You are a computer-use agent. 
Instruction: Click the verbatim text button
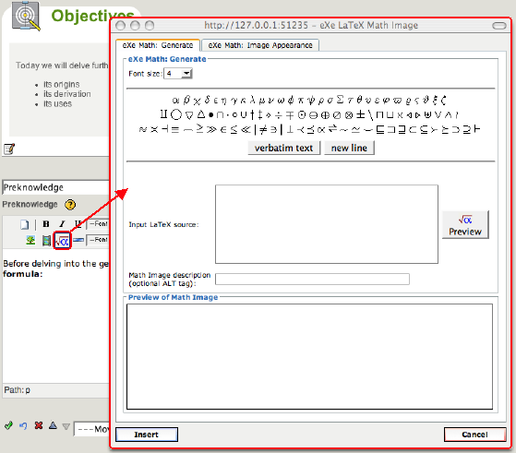[283, 148]
